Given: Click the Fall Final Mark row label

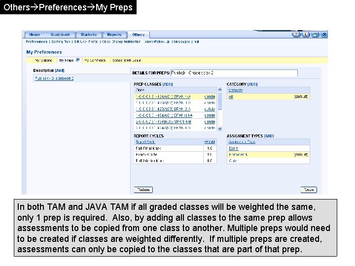Looking at the screenshot, I should [x=148, y=148].
